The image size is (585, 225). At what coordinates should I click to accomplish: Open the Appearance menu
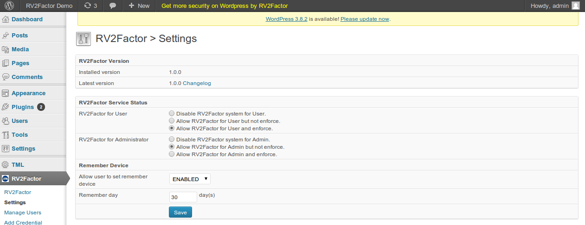(29, 93)
